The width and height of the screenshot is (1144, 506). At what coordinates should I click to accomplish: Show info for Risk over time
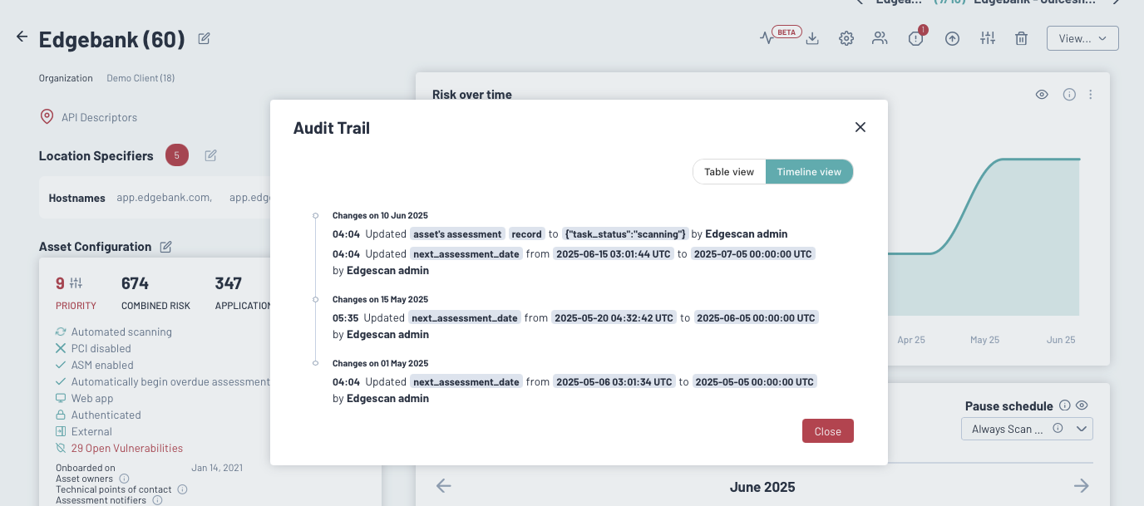click(x=1070, y=95)
